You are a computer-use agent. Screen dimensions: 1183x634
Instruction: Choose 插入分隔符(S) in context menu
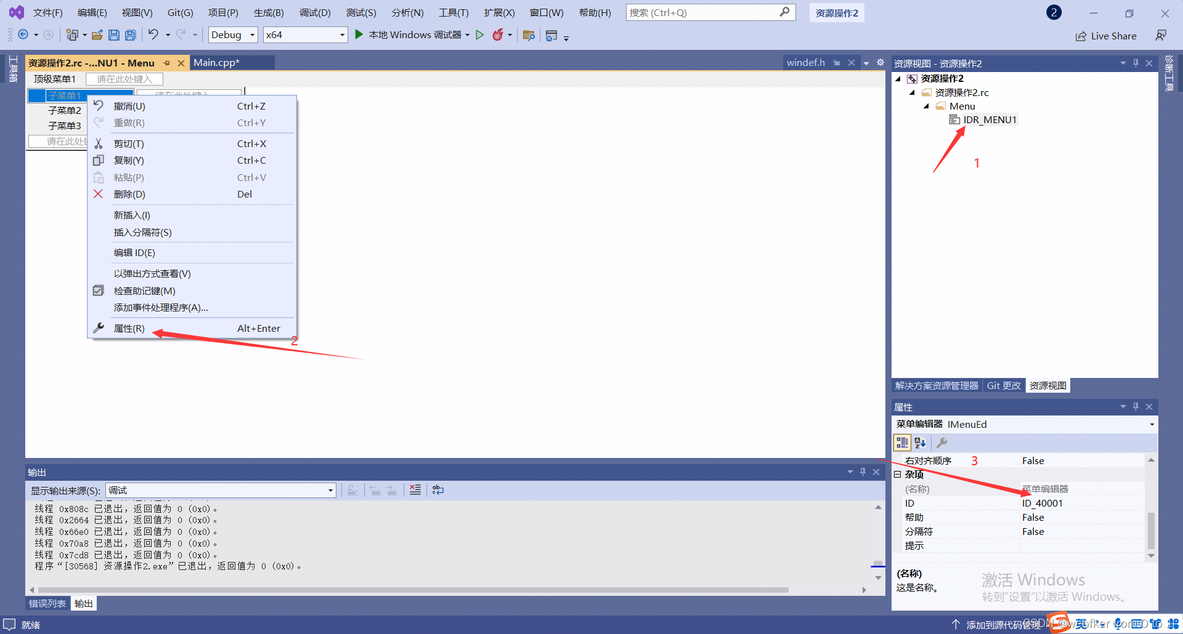[192, 232]
